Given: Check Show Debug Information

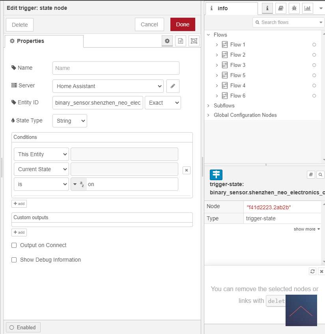Looking at the screenshot, I should (x=14, y=260).
